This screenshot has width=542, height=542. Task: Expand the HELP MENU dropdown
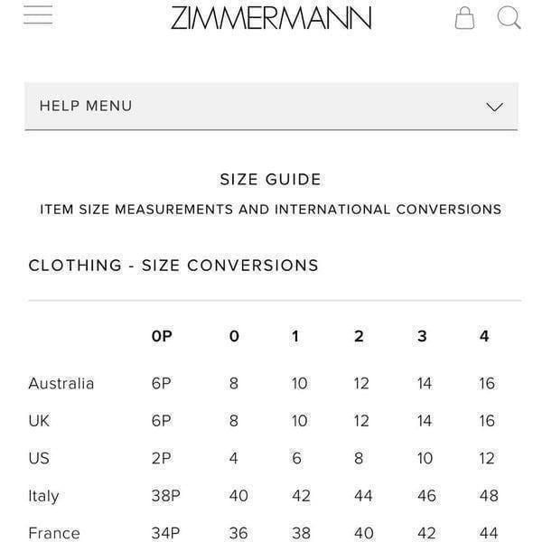pos(271,106)
